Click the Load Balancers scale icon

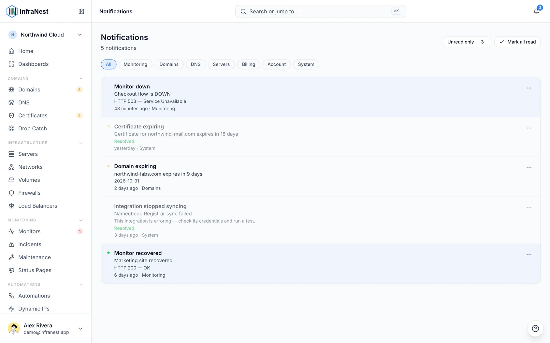(11, 206)
